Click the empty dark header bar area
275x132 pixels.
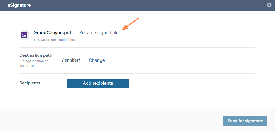pyautogui.click(x=140, y=6)
